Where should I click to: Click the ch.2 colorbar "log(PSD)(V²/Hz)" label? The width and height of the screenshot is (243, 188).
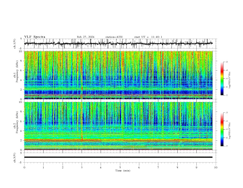click(230, 131)
